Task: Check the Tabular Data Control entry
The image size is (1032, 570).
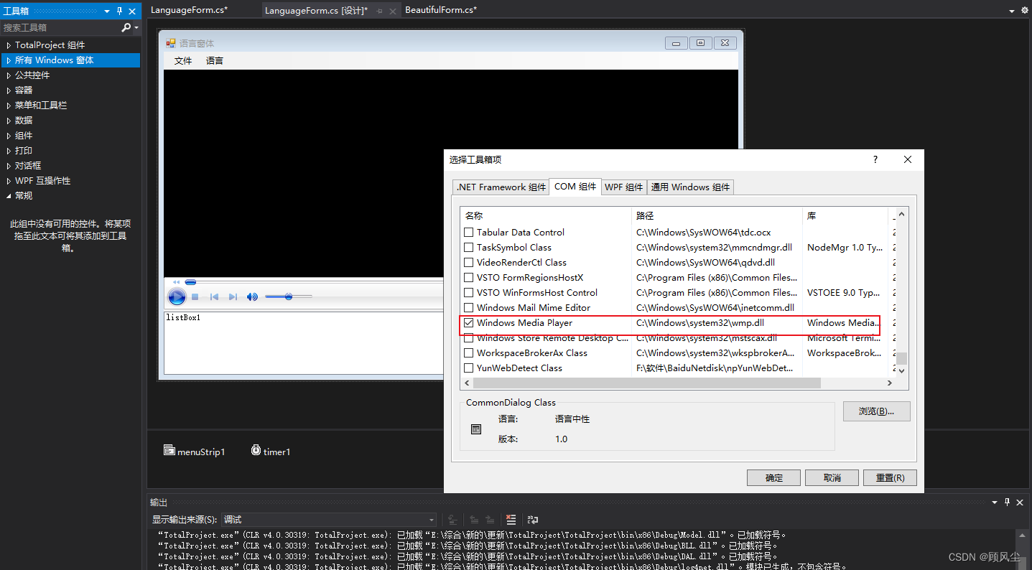Action: (x=470, y=232)
